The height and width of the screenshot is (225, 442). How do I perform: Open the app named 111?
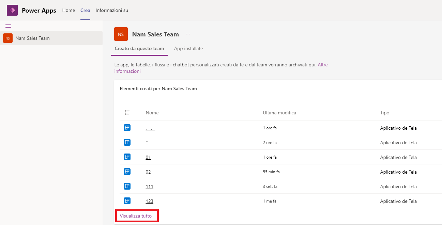(x=149, y=187)
